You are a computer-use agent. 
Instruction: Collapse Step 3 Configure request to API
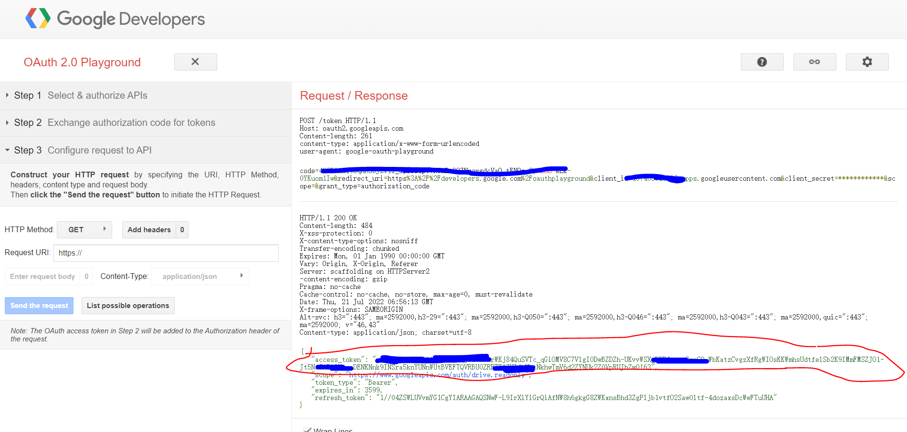pos(146,150)
